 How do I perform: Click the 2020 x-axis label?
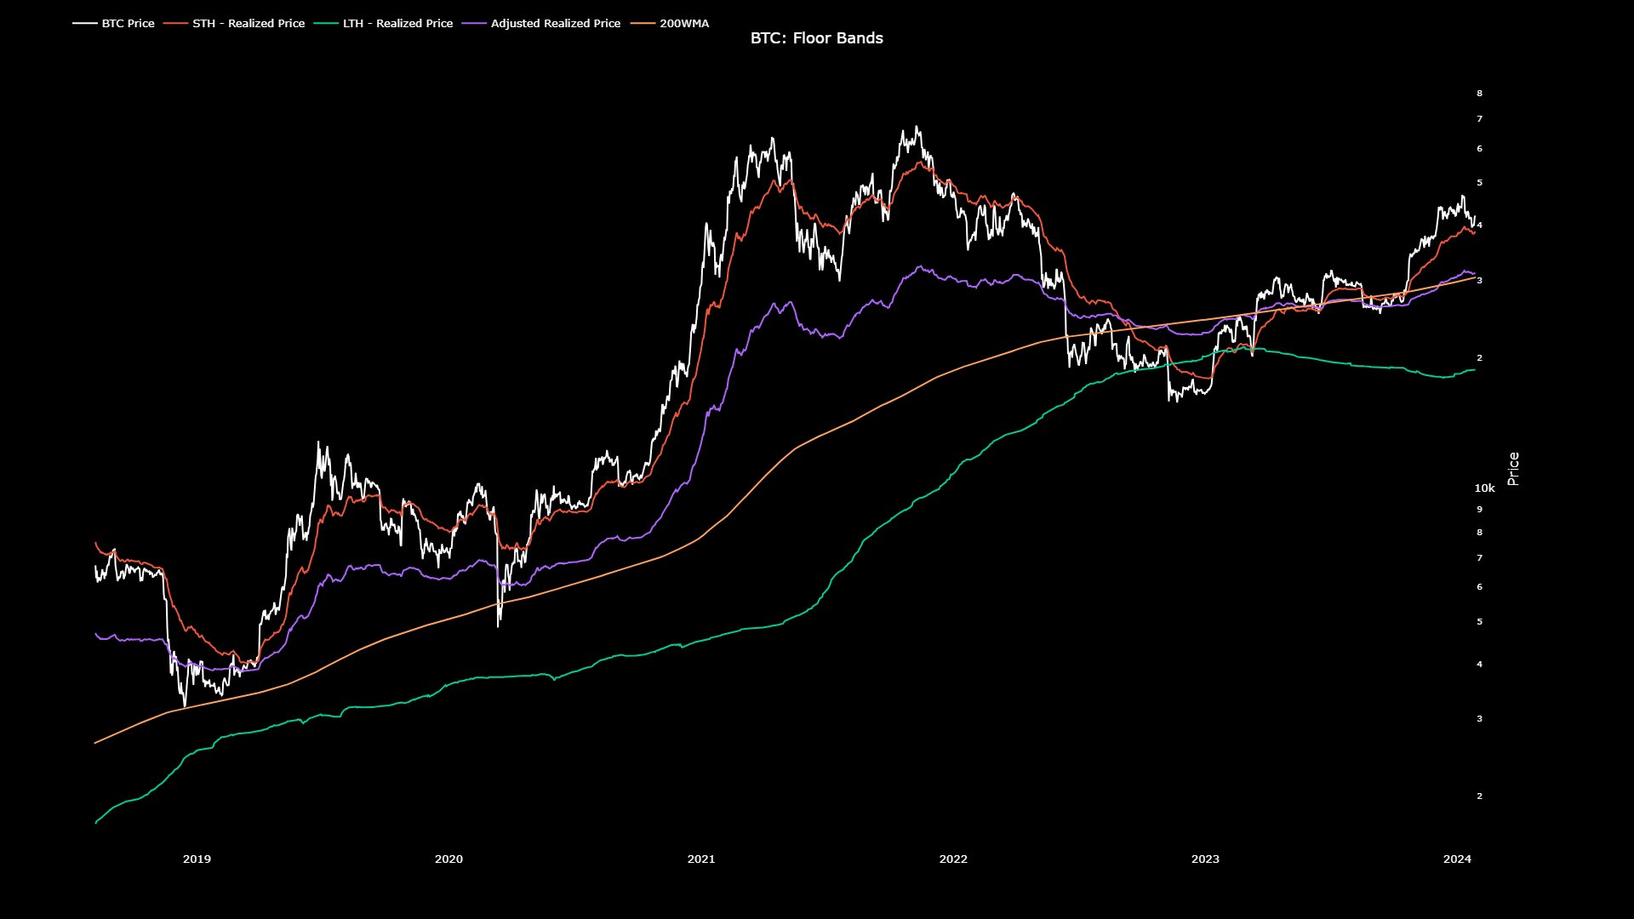pyautogui.click(x=448, y=859)
